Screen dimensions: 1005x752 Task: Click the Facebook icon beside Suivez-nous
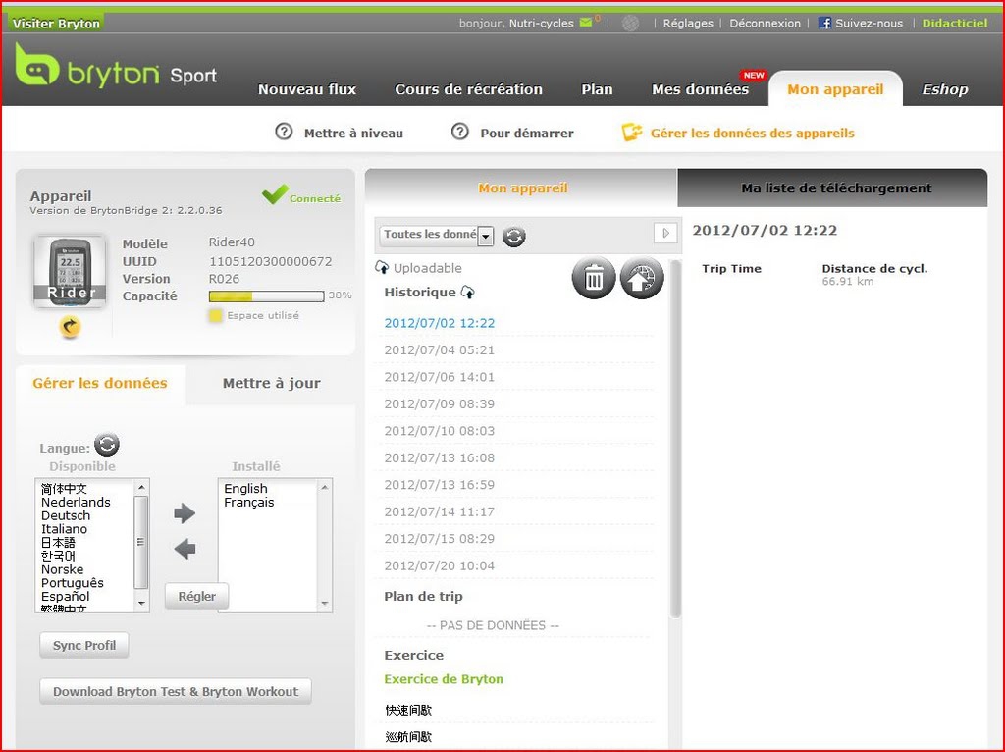[824, 24]
